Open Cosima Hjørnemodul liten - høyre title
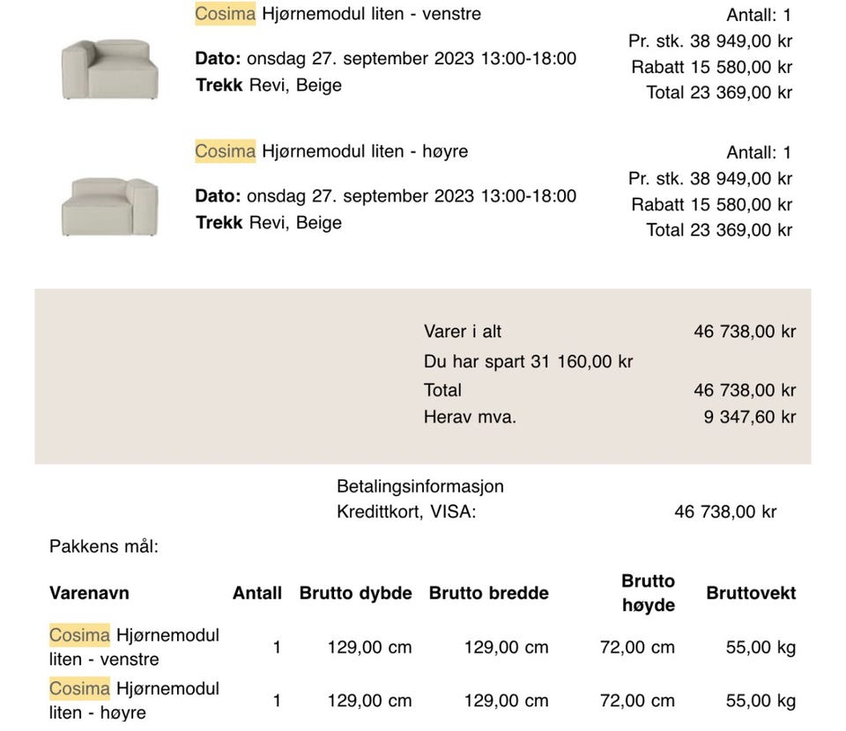Screen dimensions: 846x731 pyautogui.click(x=331, y=151)
